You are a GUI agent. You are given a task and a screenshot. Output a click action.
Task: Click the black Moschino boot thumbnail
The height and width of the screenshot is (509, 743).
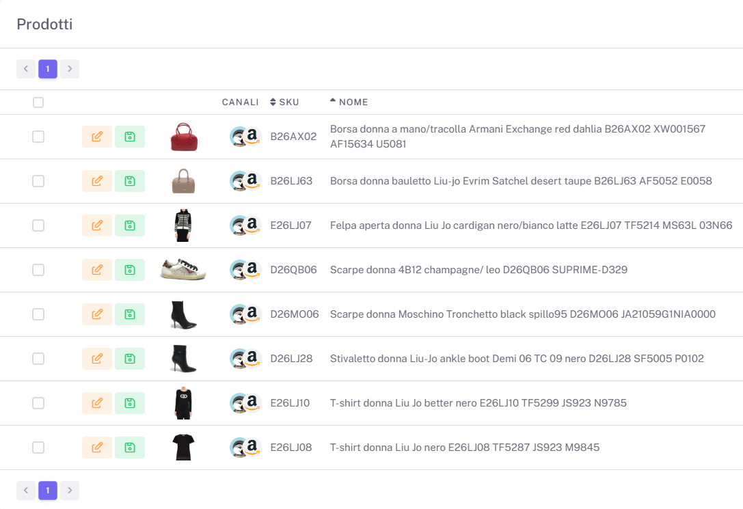[183, 314]
